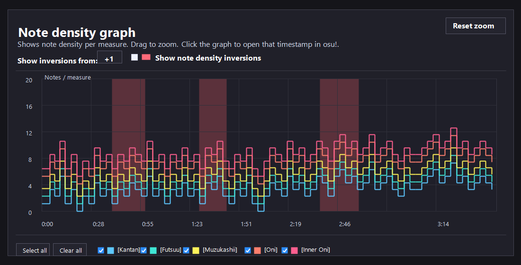
Task: Click the yellow Muzukashii color swatch
Action: (196, 250)
